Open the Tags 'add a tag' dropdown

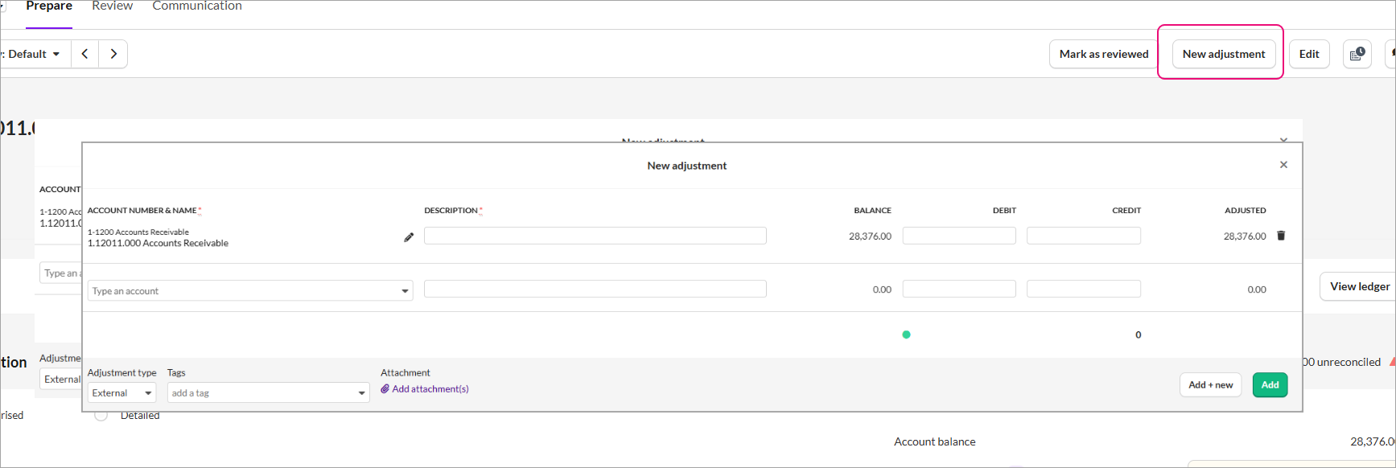click(268, 393)
